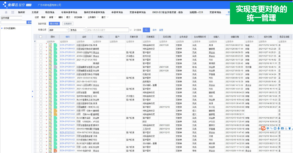293x153 pixels.
Task: Tick the select-all header checkbox
Action: point(40,37)
